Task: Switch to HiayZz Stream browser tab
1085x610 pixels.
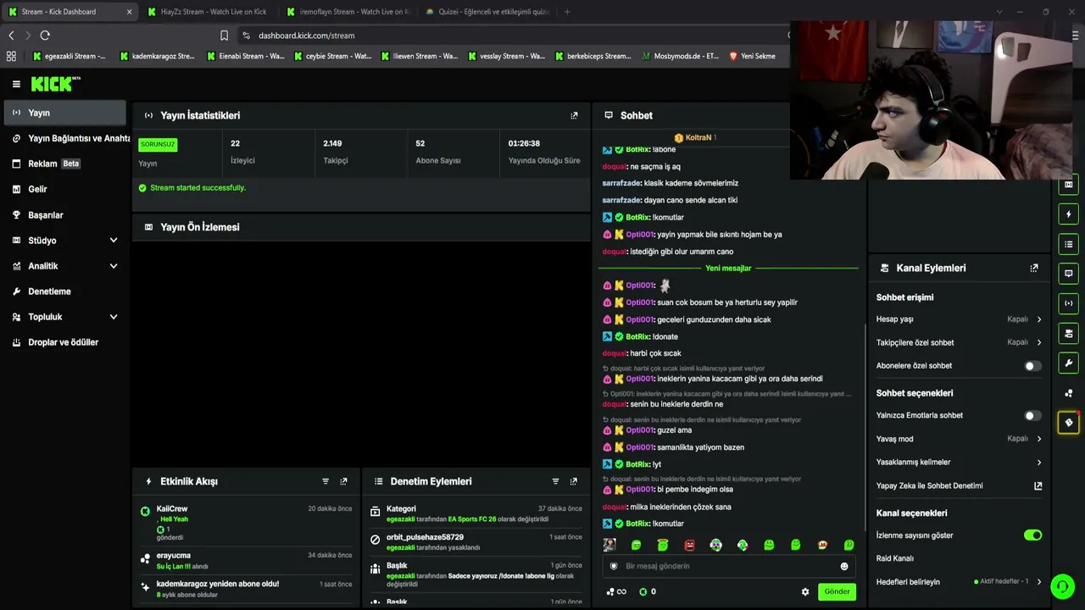Action: [x=208, y=12]
